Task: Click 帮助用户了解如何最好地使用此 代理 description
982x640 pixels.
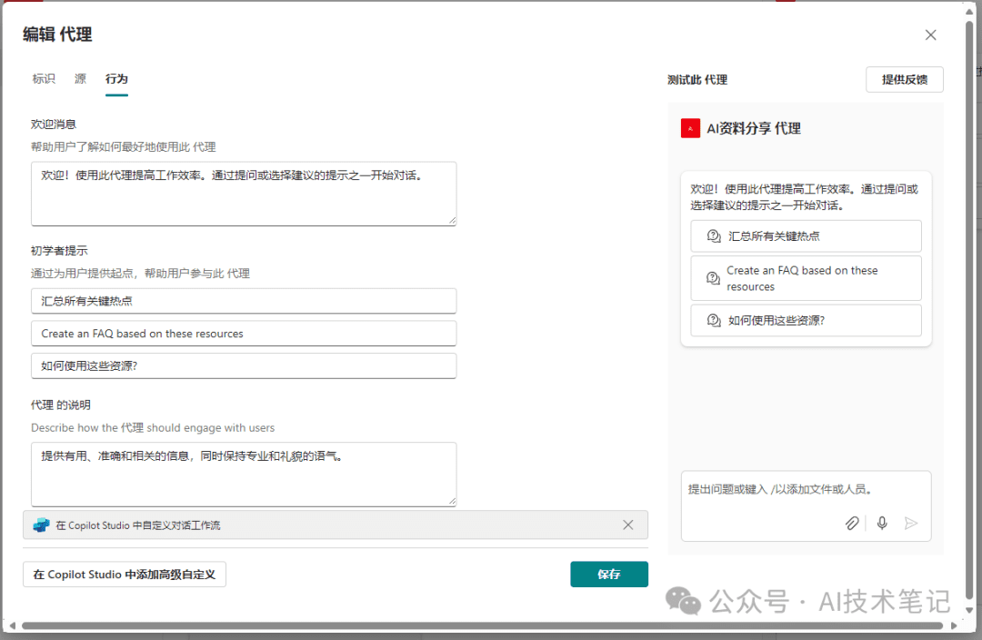Action: click(x=124, y=147)
